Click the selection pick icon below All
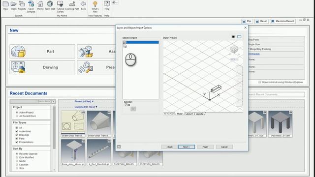 coord(133,109)
